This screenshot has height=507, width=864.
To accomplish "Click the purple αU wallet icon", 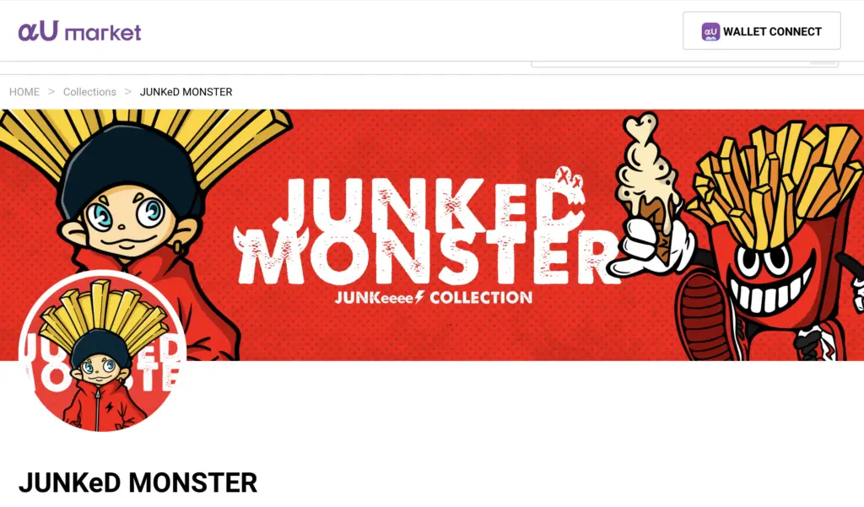I will tap(710, 31).
